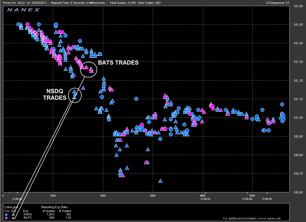Click the magenta circle trade at 161.50
Screen dimensions: 306x222
point(27,24)
